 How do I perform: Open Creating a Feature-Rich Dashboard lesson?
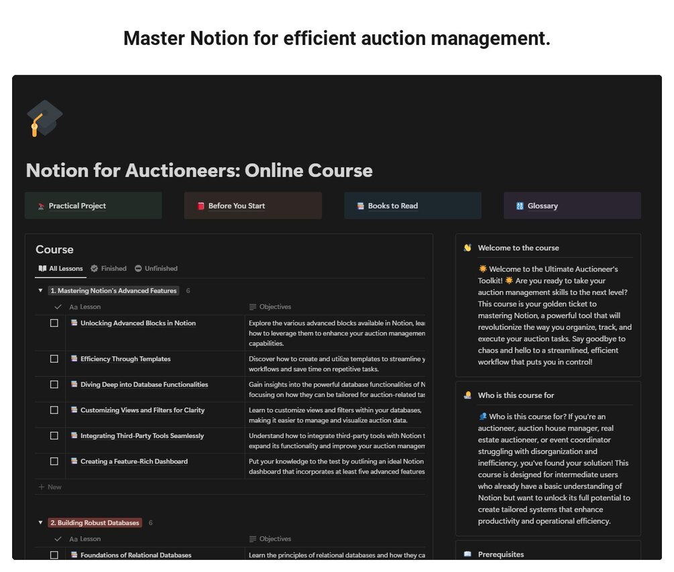[134, 461]
